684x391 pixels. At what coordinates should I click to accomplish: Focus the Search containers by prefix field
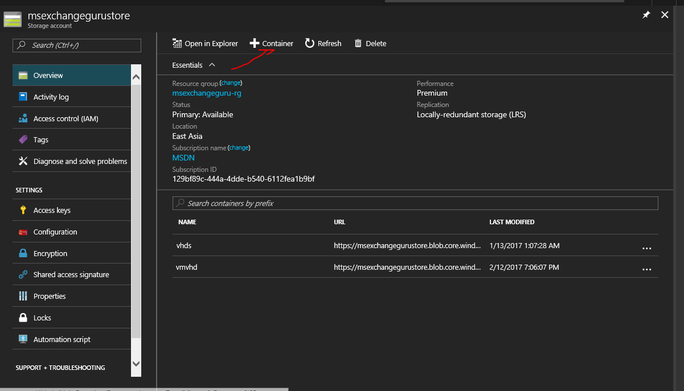pyautogui.click(x=415, y=203)
